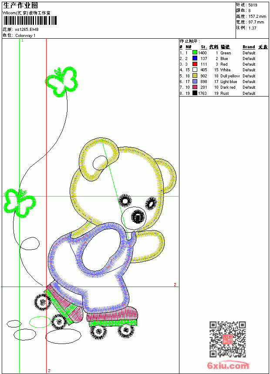Click the QR code image
The width and height of the screenshot is (270, 374).
click(227, 339)
